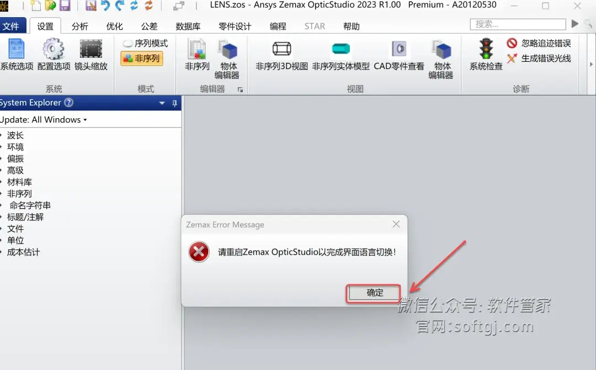Viewport: 596px width, 370px height.
Task: Switch to the 分析 tab
Action: click(x=80, y=27)
